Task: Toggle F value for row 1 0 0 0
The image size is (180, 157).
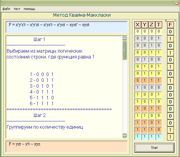Action: click(170, 87)
